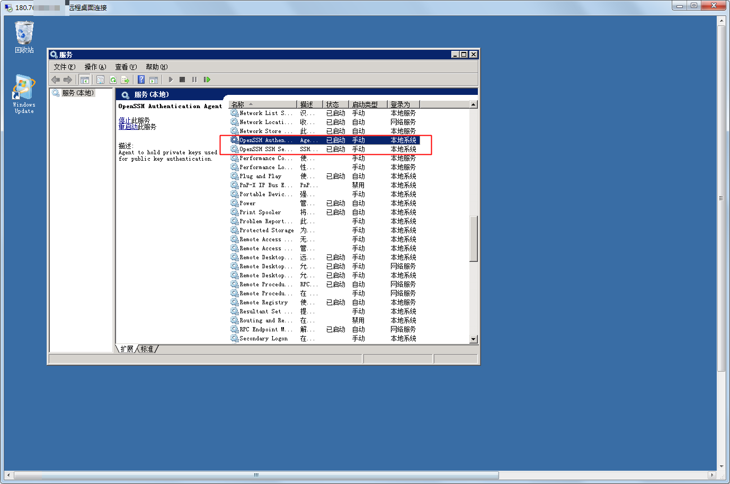
Task: Click the Export List toolbar icon
Action: (x=124, y=80)
